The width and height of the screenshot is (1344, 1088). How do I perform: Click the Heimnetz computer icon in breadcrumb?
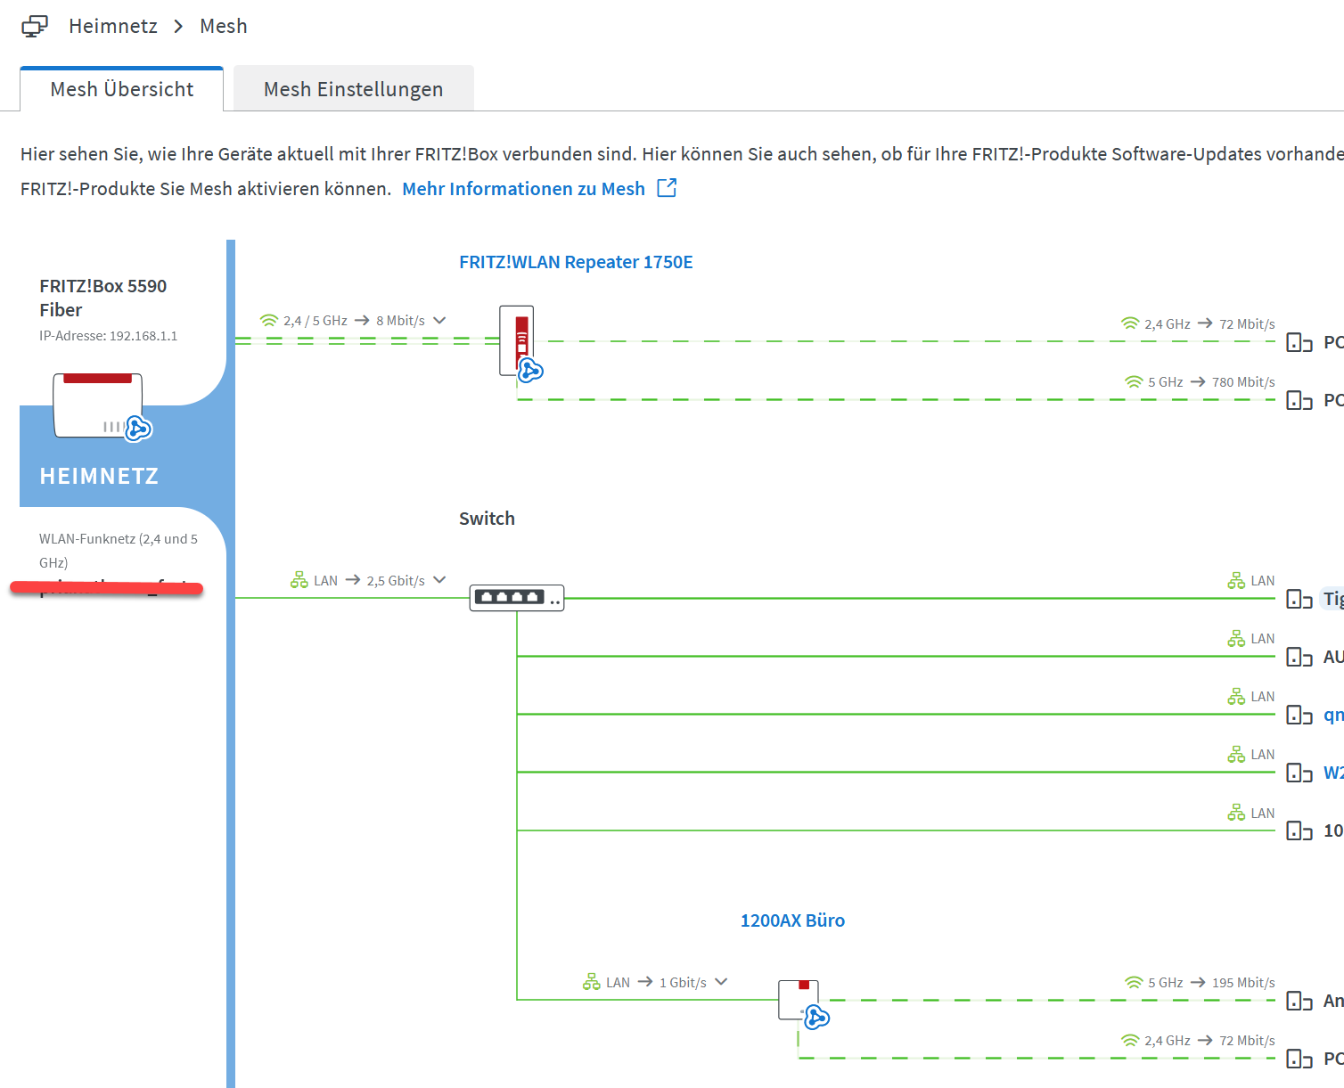pyautogui.click(x=35, y=27)
